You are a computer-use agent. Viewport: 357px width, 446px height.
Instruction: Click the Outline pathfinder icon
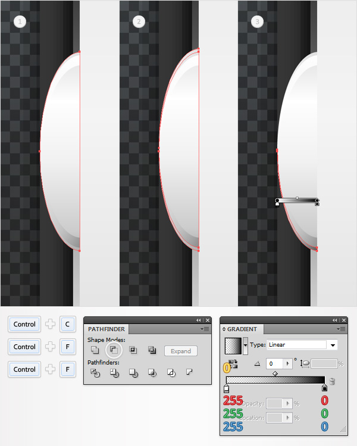(171, 373)
